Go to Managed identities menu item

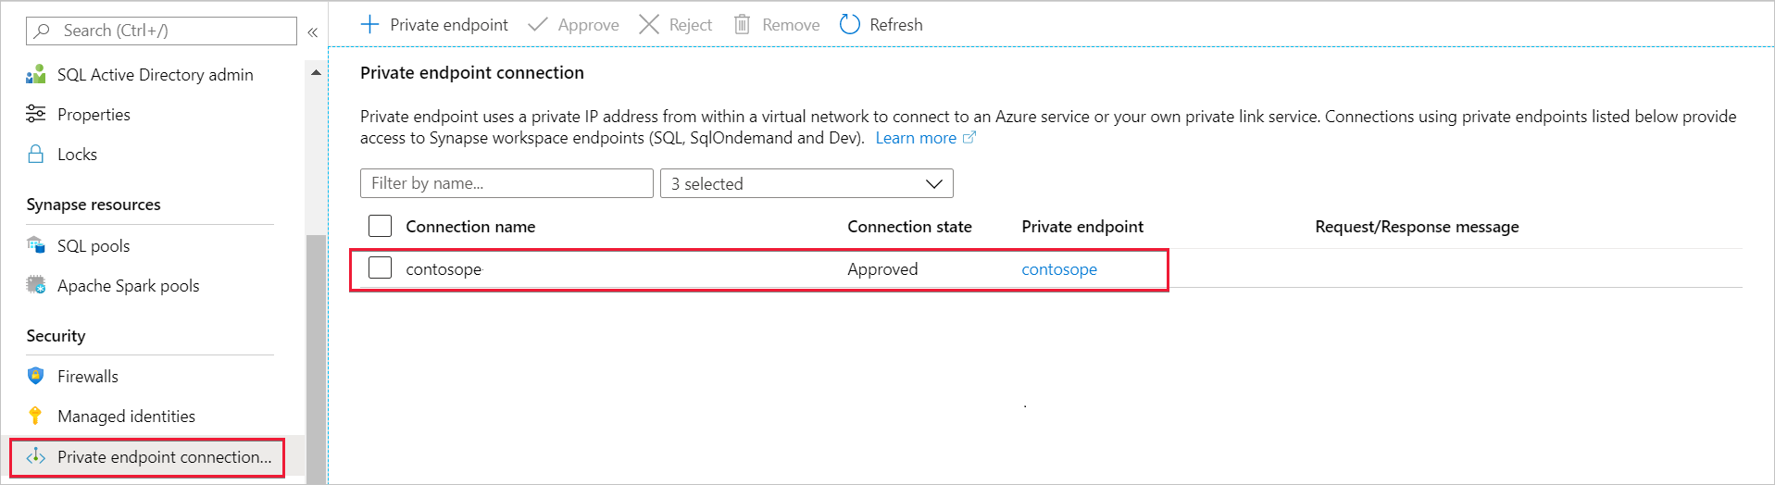click(x=126, y=416)
